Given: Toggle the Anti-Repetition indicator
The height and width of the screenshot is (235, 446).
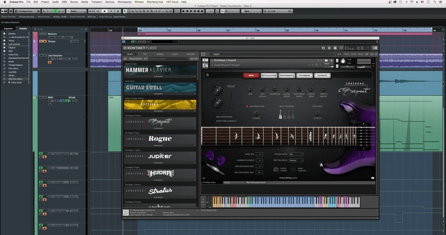Looking at the screenshot, I should pos(247,106).
